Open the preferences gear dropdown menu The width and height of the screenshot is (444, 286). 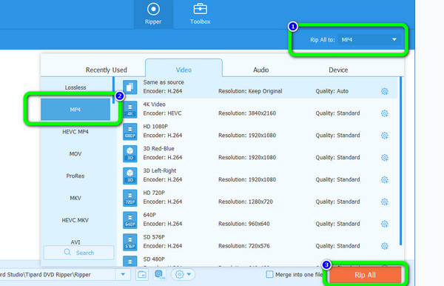[x=183, y=274]
